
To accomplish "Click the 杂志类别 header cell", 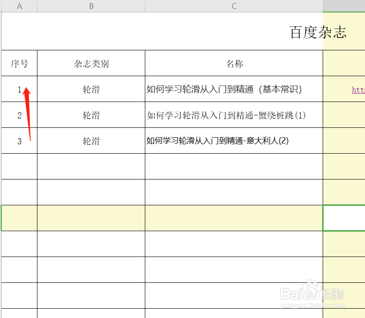I will (x=91, y=63).
